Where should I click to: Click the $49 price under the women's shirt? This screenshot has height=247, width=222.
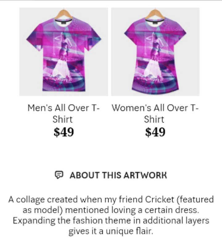tap(155, 132)
